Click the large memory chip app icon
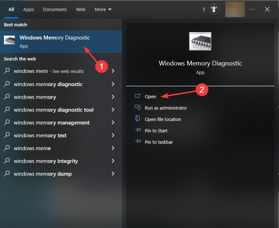Image resolution: width=279 pixels, height=228 pixels. coord(200,41)
